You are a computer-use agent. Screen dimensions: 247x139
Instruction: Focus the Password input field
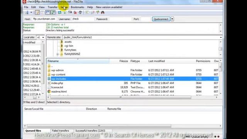pos(120,19)
